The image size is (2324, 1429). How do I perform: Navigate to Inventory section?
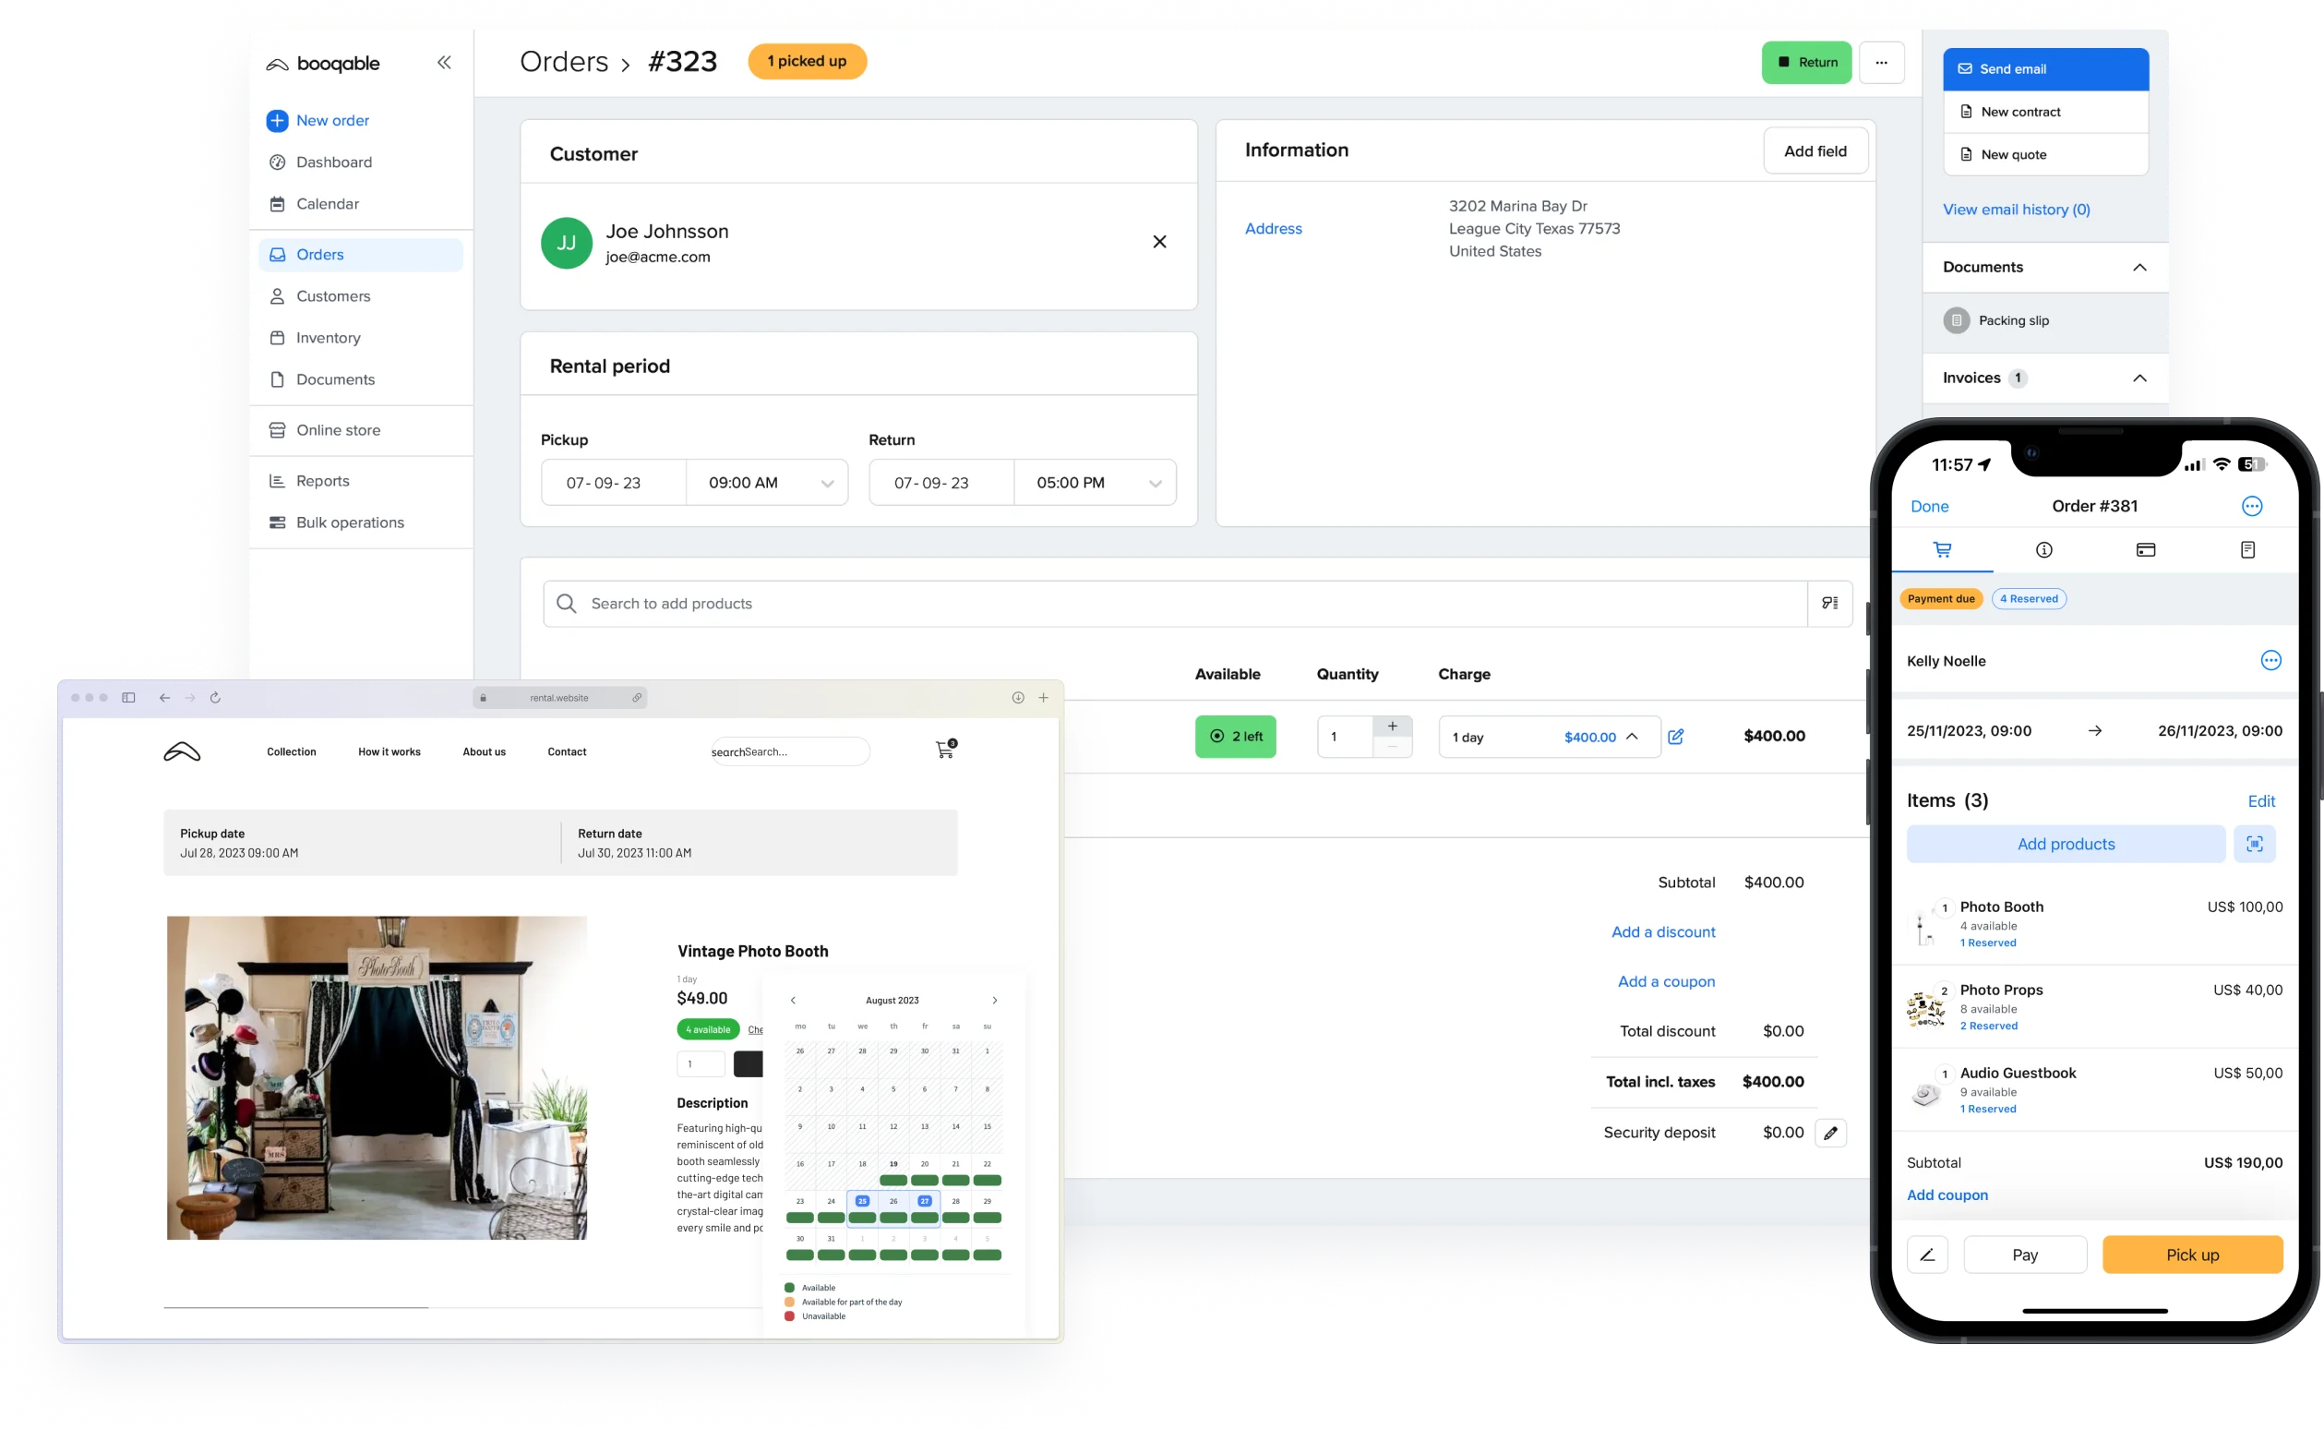point(327,337)
